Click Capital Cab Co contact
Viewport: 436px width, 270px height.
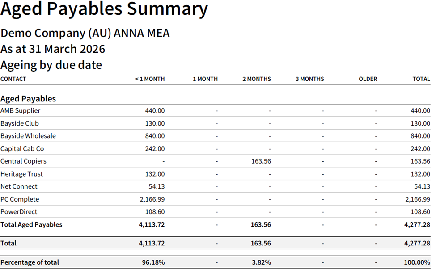(22, 149)
